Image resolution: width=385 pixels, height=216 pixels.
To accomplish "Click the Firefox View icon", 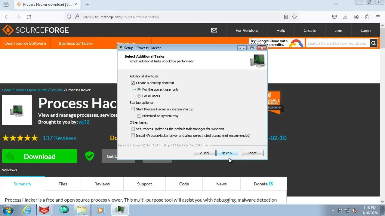I will 6,4.
